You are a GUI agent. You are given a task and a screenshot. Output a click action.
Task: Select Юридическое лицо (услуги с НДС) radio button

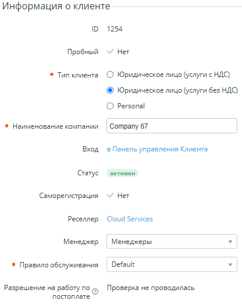coord(110,75)
